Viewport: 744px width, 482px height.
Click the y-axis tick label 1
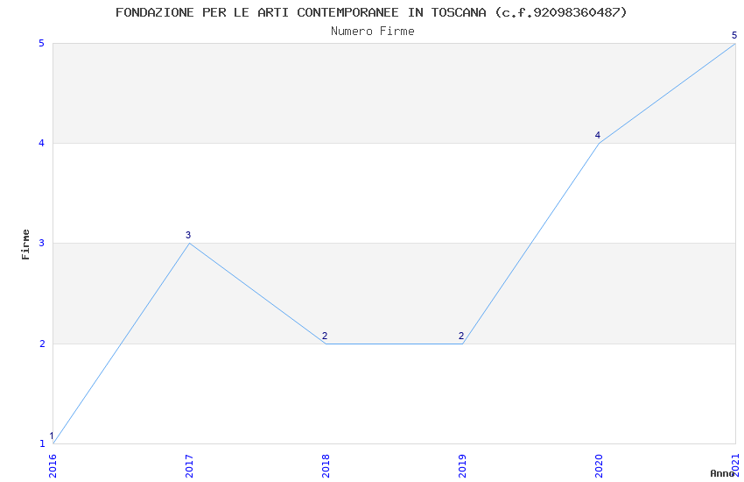(x=42, y=443)
